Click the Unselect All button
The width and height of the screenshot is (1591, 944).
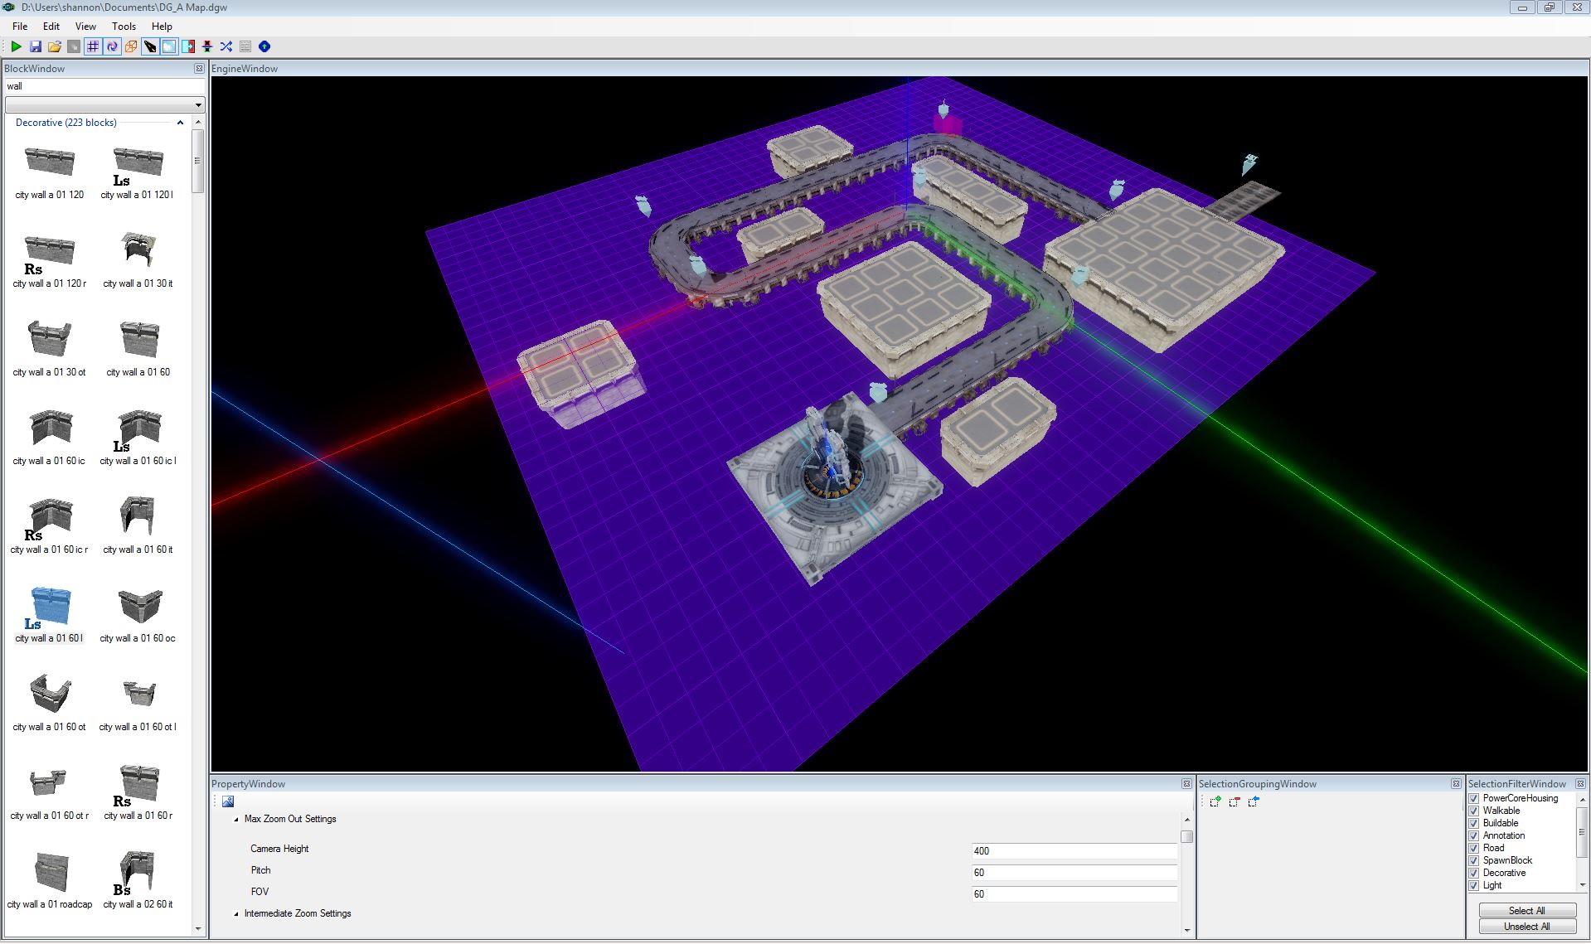(x=1526, y=927)
